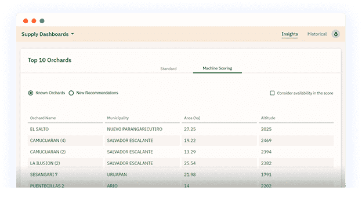362x209 pixels.
Task: Click the orange minimize window dot
Action: tap(34, 21)
